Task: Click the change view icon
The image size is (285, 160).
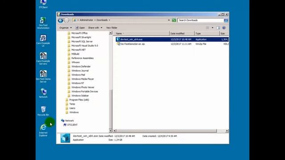Action: [x=208, y=28]
